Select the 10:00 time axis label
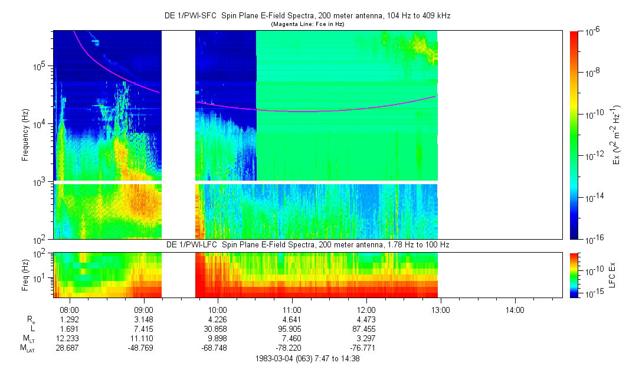 [x=218, y=309]
